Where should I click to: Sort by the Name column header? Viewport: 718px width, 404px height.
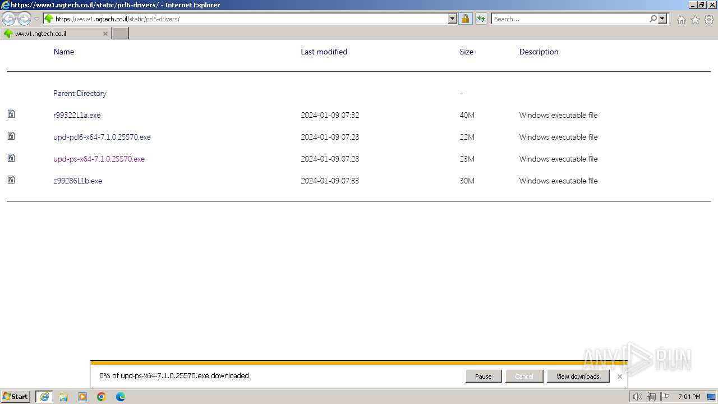pyautogui.click(x=63, y=52)
